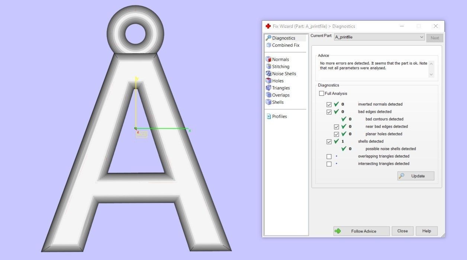Minimize the Fix Wizard window
The image size is (467, 260).
402,26
